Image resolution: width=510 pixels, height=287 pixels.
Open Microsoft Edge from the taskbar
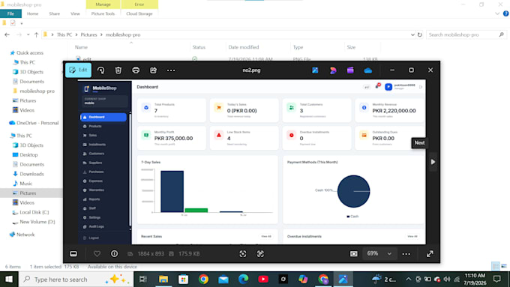tap(243, 280)
